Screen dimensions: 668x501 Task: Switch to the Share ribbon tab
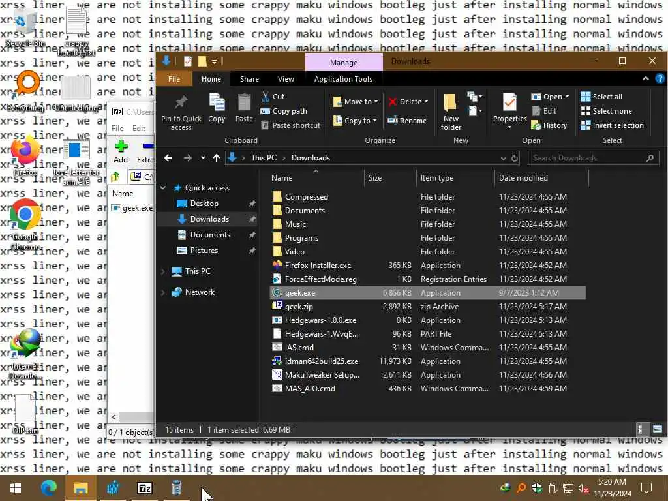(249, 79)
